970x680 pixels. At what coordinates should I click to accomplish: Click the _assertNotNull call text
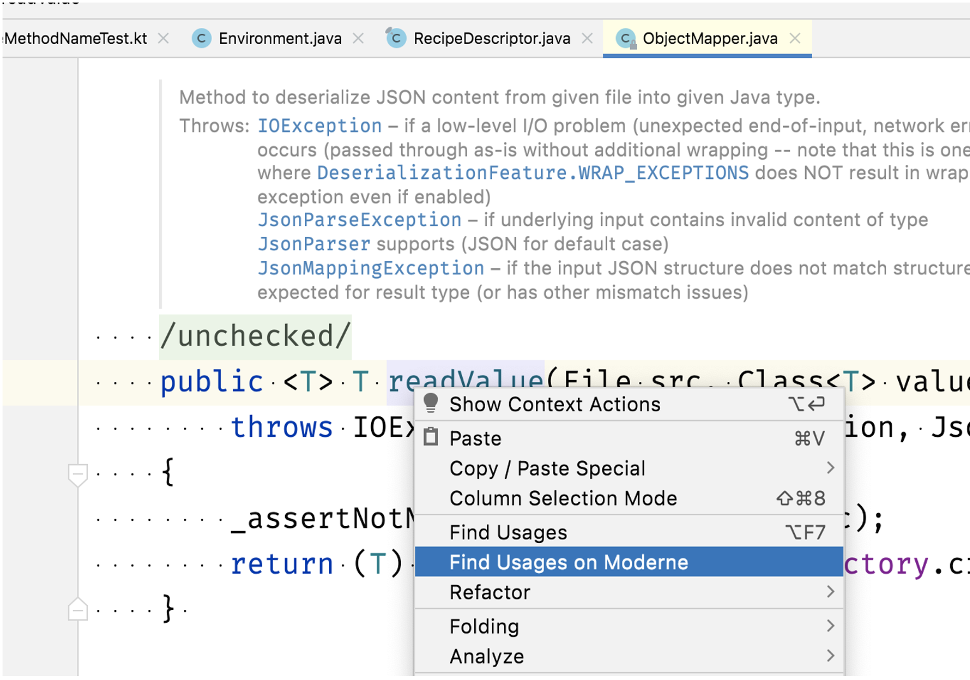point(322,519)
